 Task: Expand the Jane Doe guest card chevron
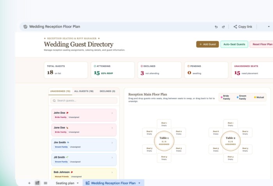coord(112,128)
